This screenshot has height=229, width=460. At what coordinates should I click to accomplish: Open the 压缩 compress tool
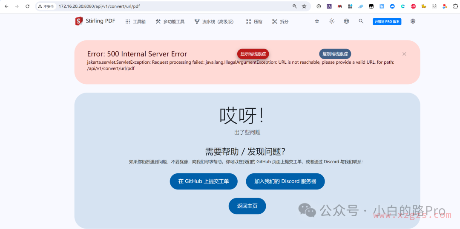pos(254,21)
